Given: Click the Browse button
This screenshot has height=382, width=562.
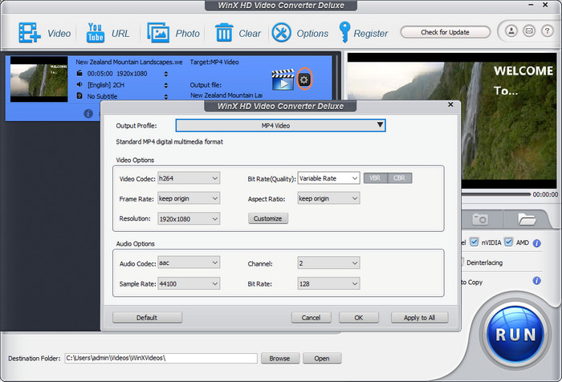Looking at the screenshot, I should coord(280,358).
